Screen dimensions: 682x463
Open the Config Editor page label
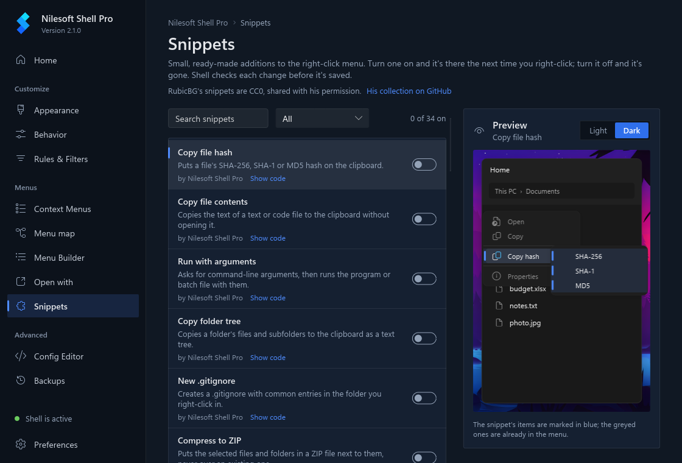(x=58, y=356)
